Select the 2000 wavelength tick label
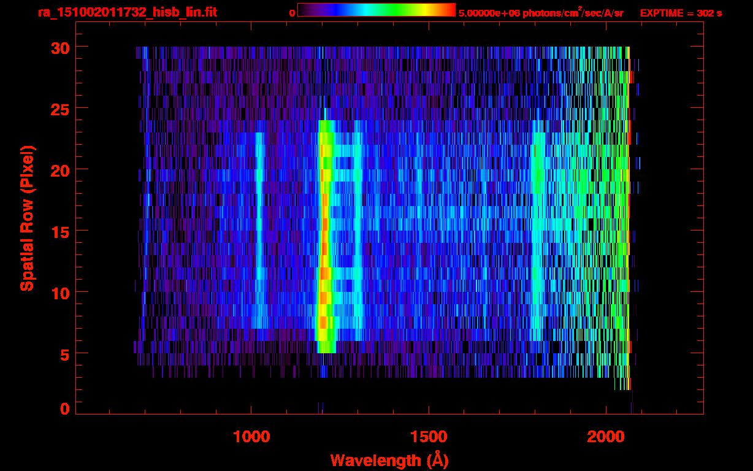This screenshot has width=753, height=471. [605, 436]
